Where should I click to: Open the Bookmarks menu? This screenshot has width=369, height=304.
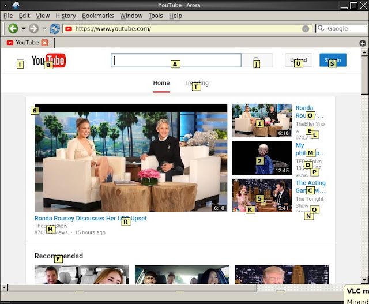coord(98,16)
